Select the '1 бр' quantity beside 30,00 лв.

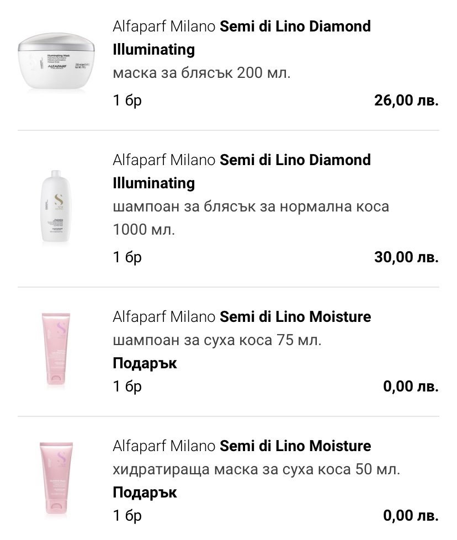coord(127,257)
